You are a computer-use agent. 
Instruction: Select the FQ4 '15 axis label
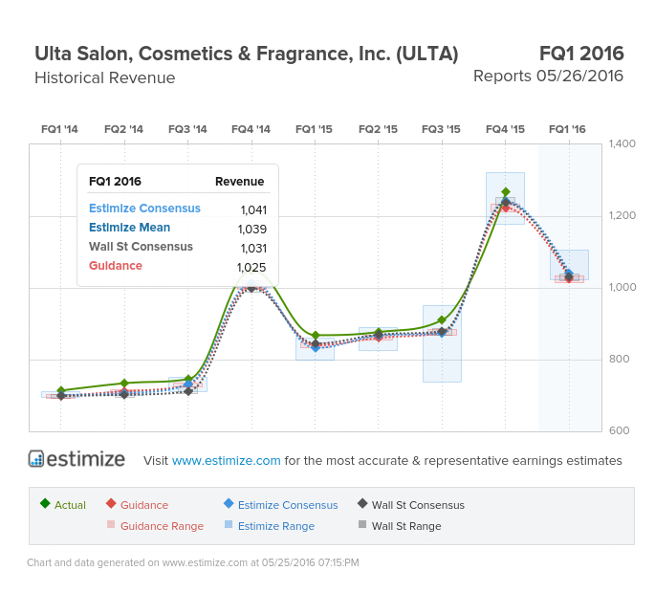(505, 129)
